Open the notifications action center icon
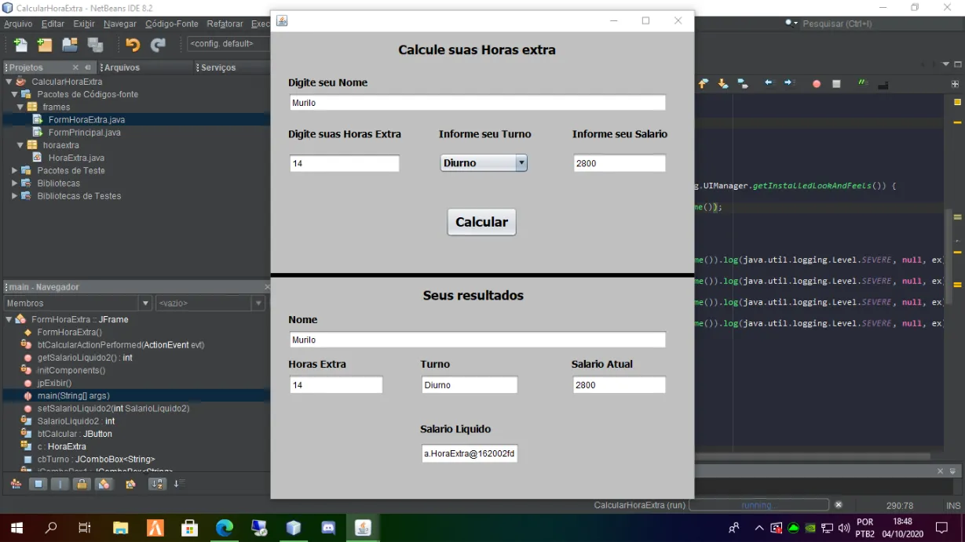The height and width of the screenshot is (542, 965). 942,528
